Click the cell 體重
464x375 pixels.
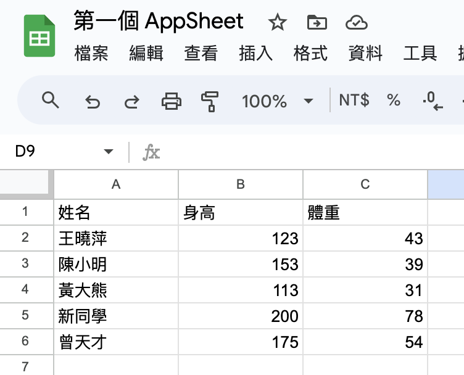[x=365, y=212]
